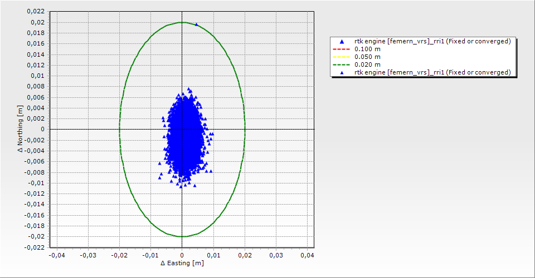Screen dimensions: 535x278
Task: Select bottom "rtk engine [femern_vrs]_rri1" legend text
Action: (432, 72)
